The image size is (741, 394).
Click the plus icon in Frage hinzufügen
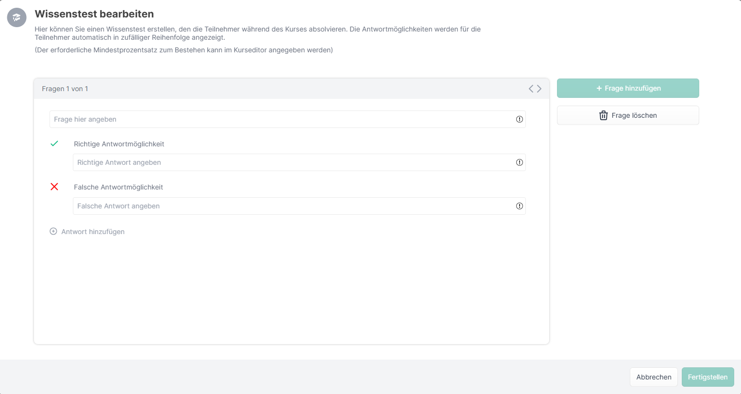pos(599,88)
